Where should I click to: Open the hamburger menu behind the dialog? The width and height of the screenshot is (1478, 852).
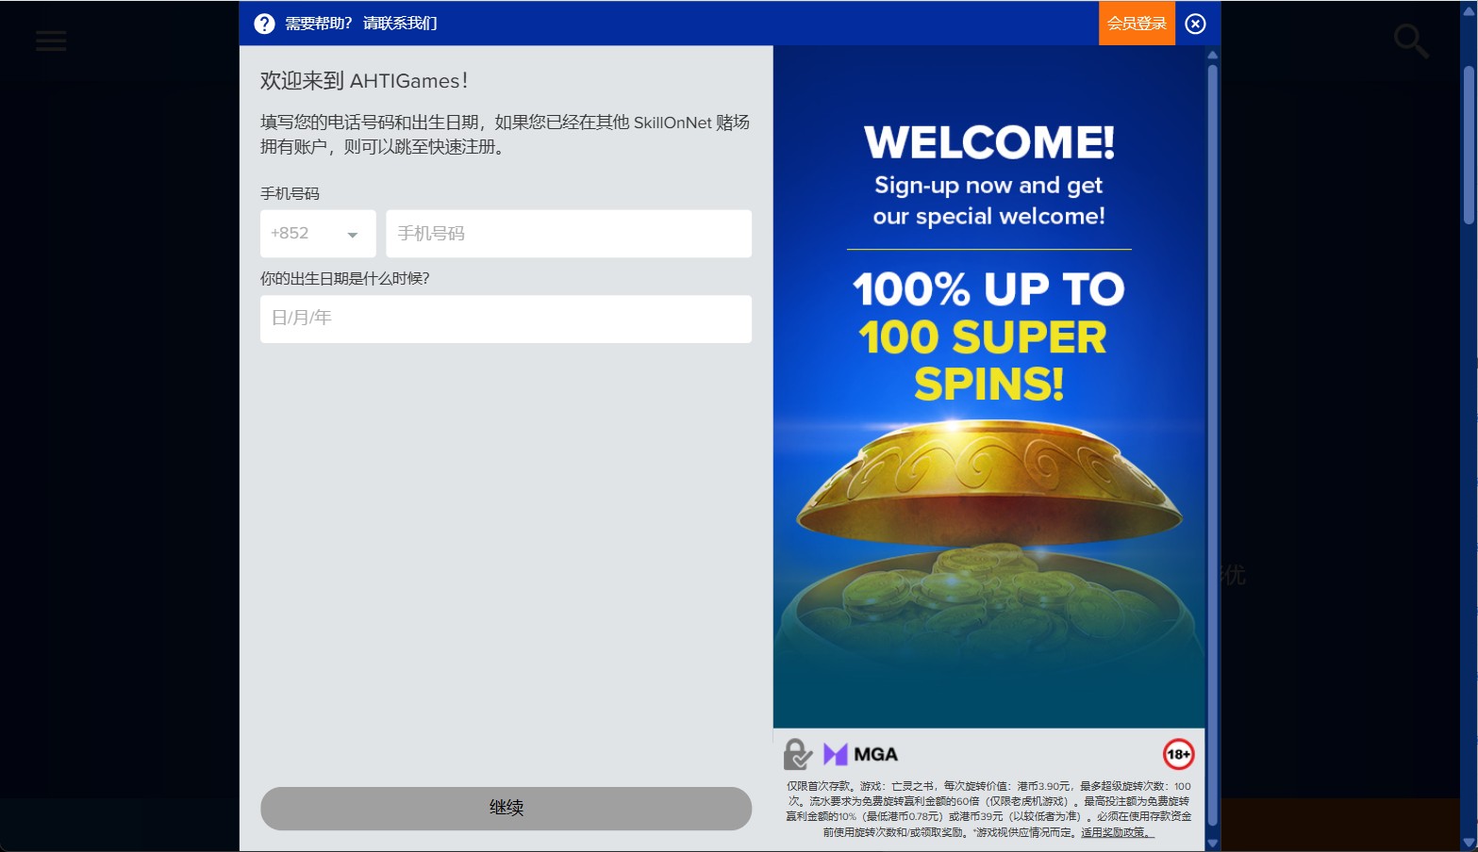point(51,41)
